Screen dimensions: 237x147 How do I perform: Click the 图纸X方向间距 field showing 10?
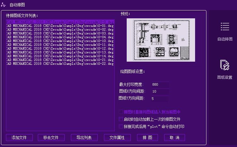(160, 91)
